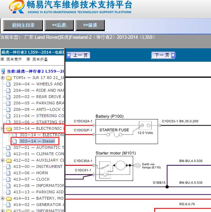Open 205-02 REAR DRIVE tree item
211x212 pixels.
click(x=39, y=97)
